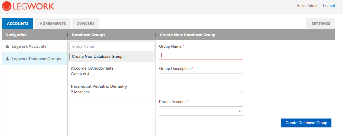Click the Group Description label

coord(175,68)
